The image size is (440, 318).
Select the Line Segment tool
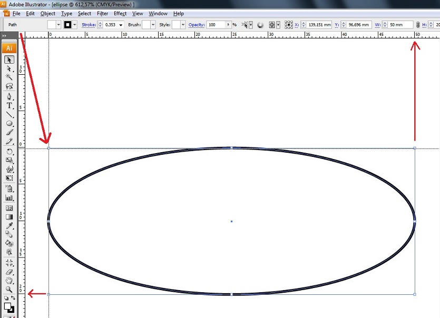pos(9,114)
